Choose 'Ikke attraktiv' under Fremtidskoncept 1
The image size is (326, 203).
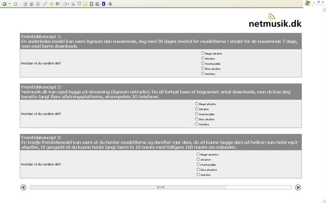203,68
